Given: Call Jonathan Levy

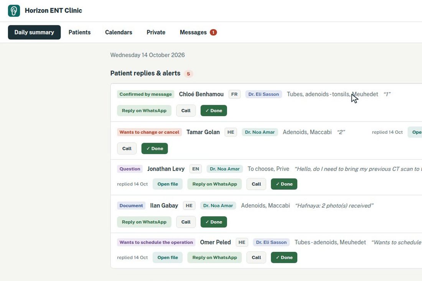Looking at the screenshot, I should tap(257, 184).
